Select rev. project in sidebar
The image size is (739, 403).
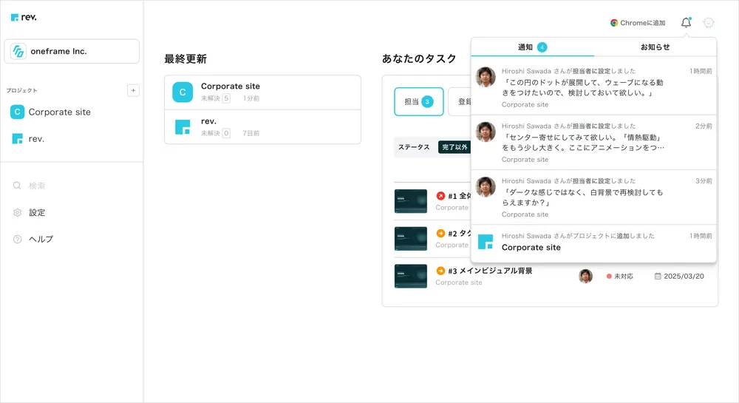(x=36, y=138)
